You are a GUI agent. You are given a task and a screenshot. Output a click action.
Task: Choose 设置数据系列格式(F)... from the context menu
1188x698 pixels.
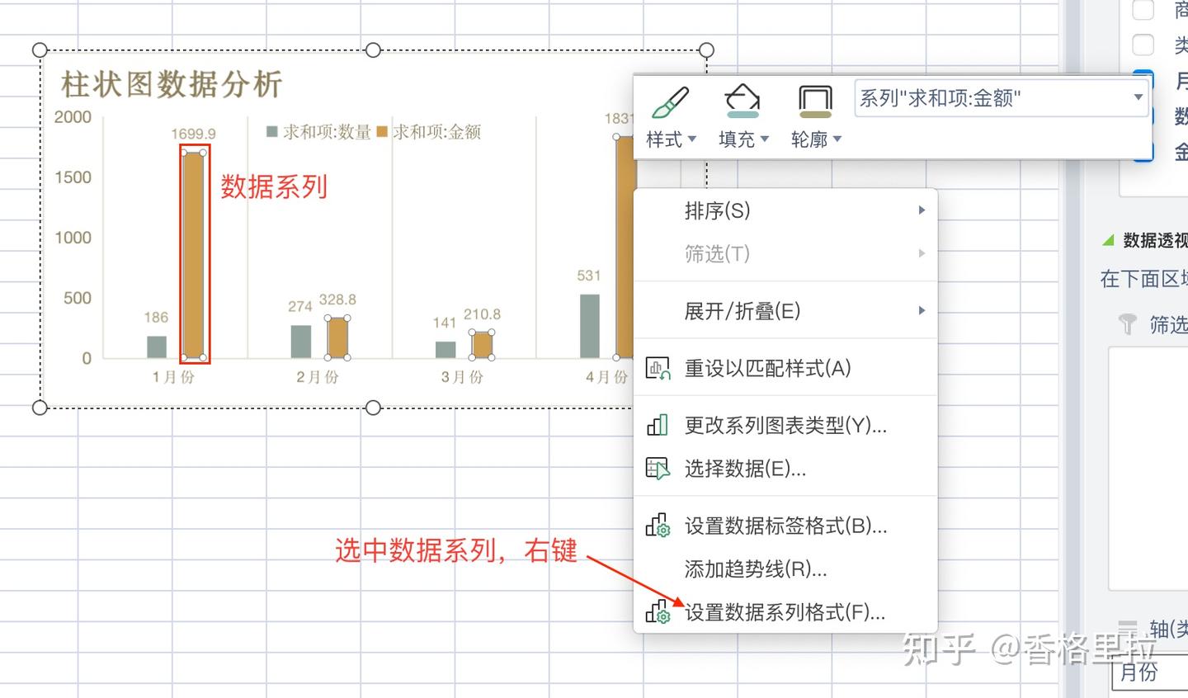785,612
